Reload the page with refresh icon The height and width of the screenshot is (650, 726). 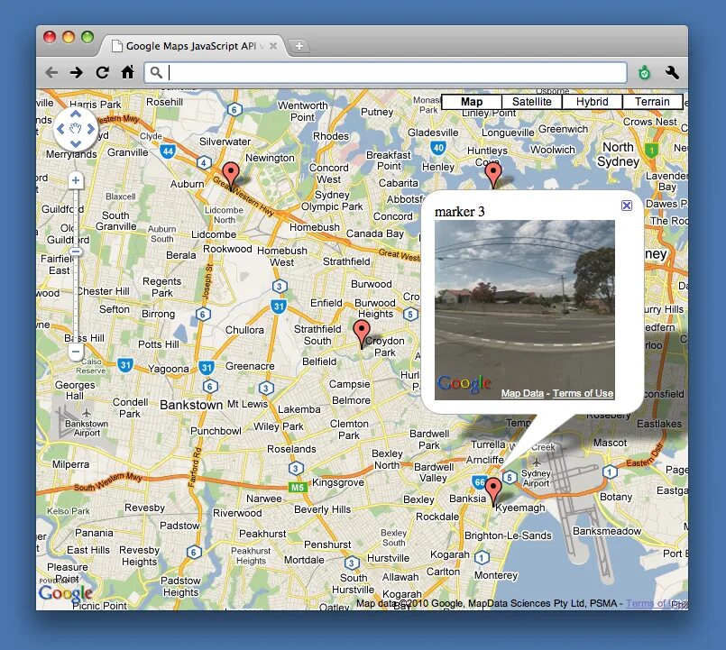[x=102, y=73]
